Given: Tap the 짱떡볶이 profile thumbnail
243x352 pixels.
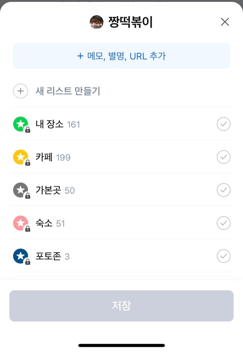Looking at the screenshot, I should [96, 22].
